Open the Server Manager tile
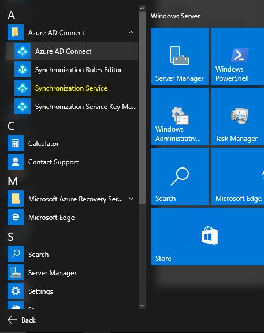The image size is (264, 333). click(180, 57)
